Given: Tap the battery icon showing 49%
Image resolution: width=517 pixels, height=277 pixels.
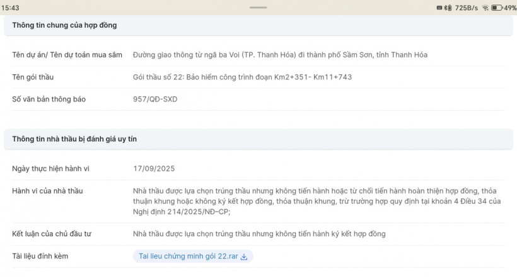Looking at the screenshot, I should click(x=496, y=8).
